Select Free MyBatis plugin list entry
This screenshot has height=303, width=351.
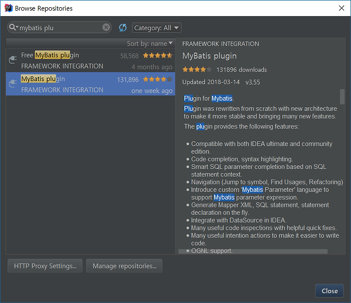click(x=91, y=60)
